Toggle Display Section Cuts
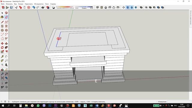Viewport: 192px width, 108px height. click(132, 7)
